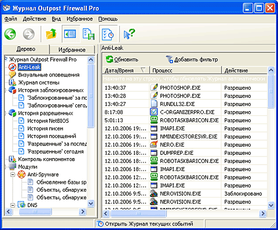Switch to the Избранное tab

point(72,50)
